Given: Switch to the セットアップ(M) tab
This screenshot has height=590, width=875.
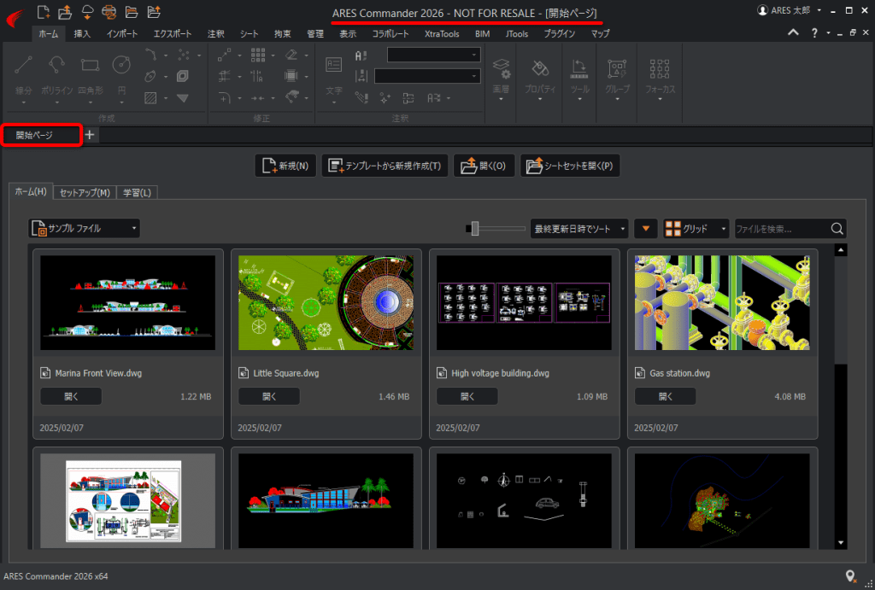Looking at the screenshot, I should coord(85,192).
